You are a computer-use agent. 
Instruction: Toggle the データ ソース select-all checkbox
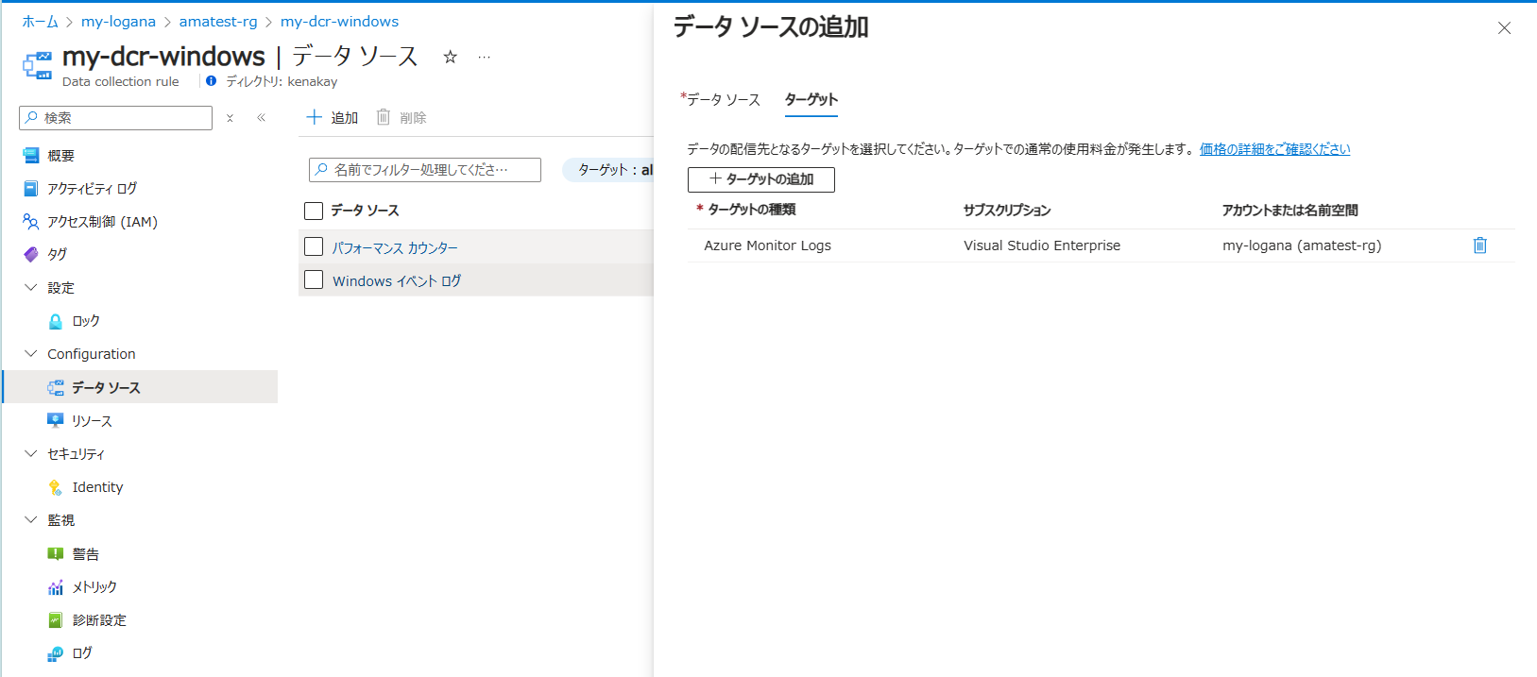click(x=315, y=211)
